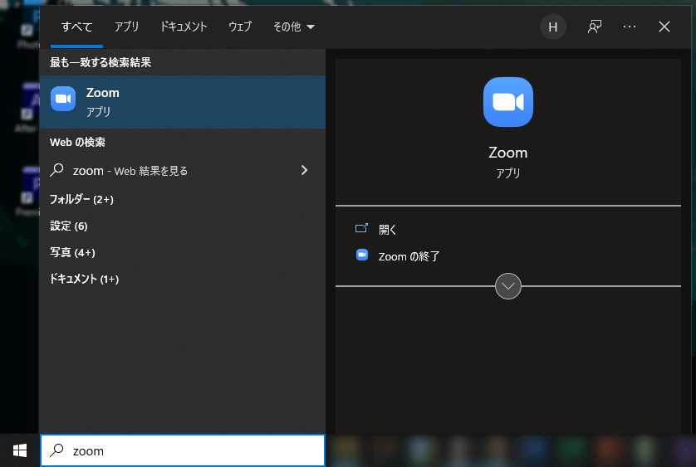Viewport: 696px width, 467px height.
Task: Expand the フォルダー (2+) results group
Action: [x=81, y=199]
